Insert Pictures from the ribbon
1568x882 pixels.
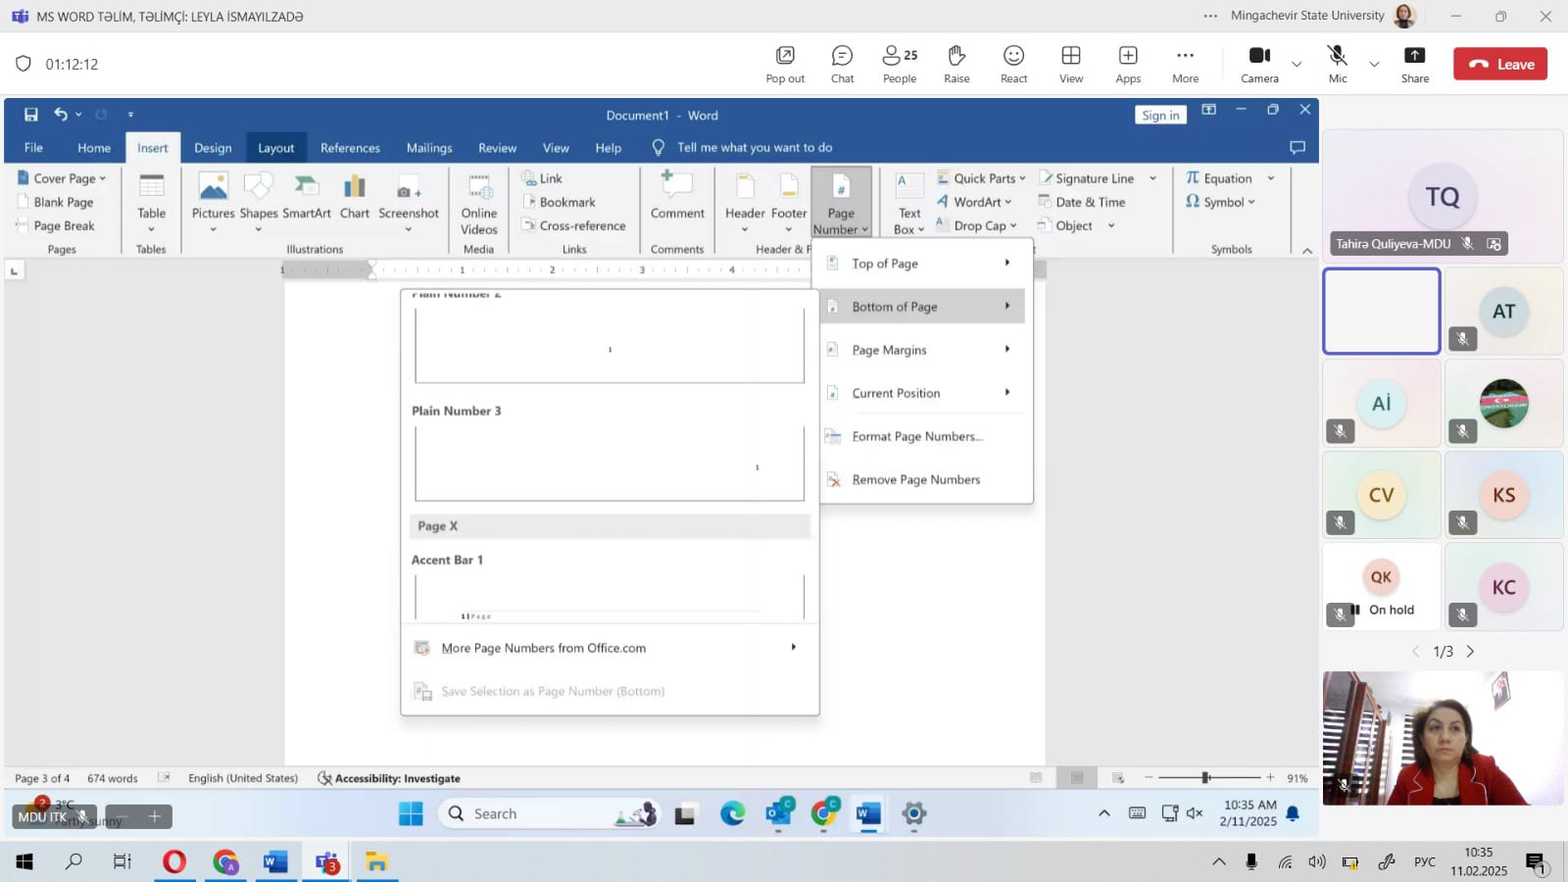pyautogui.click(x=213, y=203)
